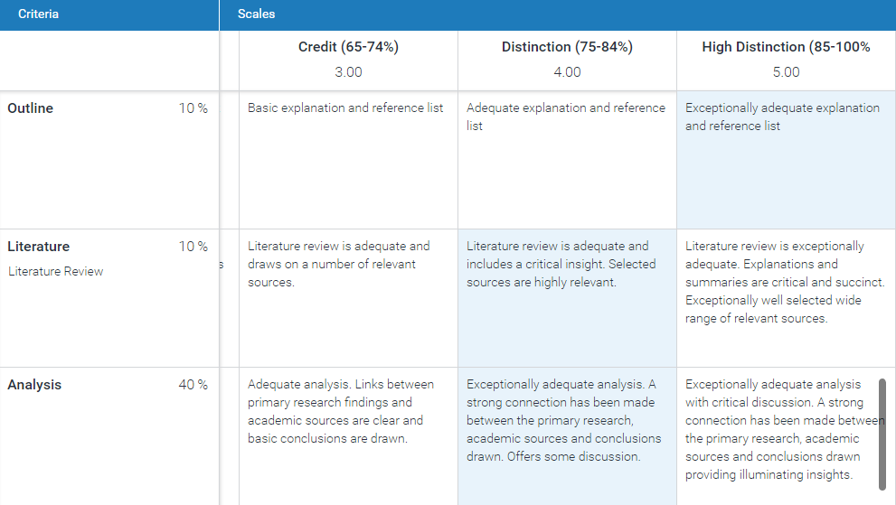Pick Analysis Distinction 'Offers some discussion' cell
The height and width of the screenshot is (505, 896).
567,436
